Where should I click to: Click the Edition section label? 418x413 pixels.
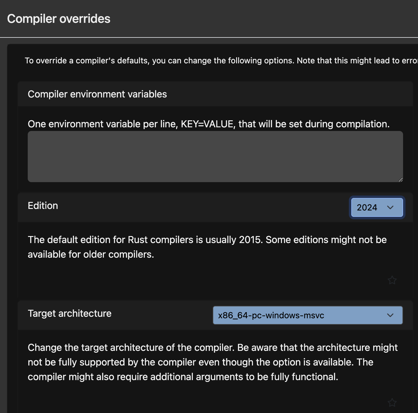pos(43,206)
